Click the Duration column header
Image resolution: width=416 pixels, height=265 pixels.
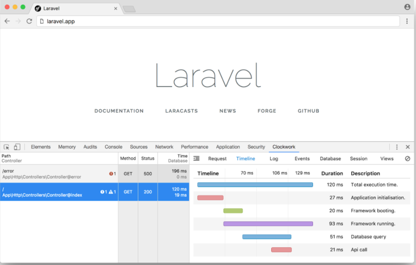332,173
